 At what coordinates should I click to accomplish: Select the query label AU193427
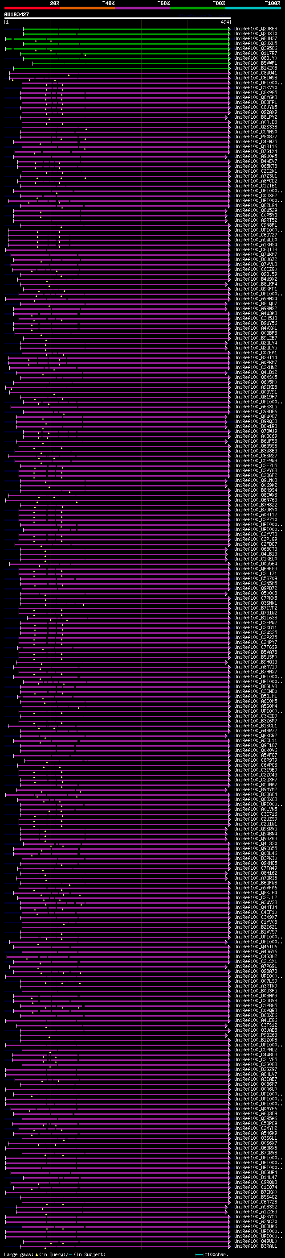tap(16, 15)
